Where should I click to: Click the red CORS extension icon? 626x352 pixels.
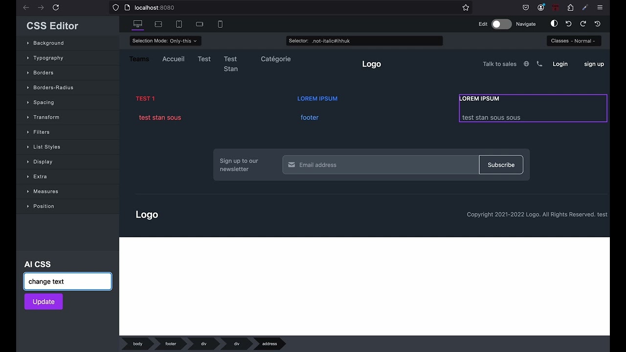(x=556, y=7)
